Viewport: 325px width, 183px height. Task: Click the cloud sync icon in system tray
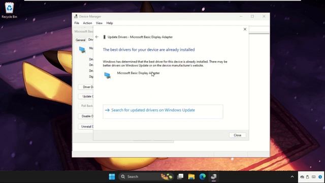[302, 177]
